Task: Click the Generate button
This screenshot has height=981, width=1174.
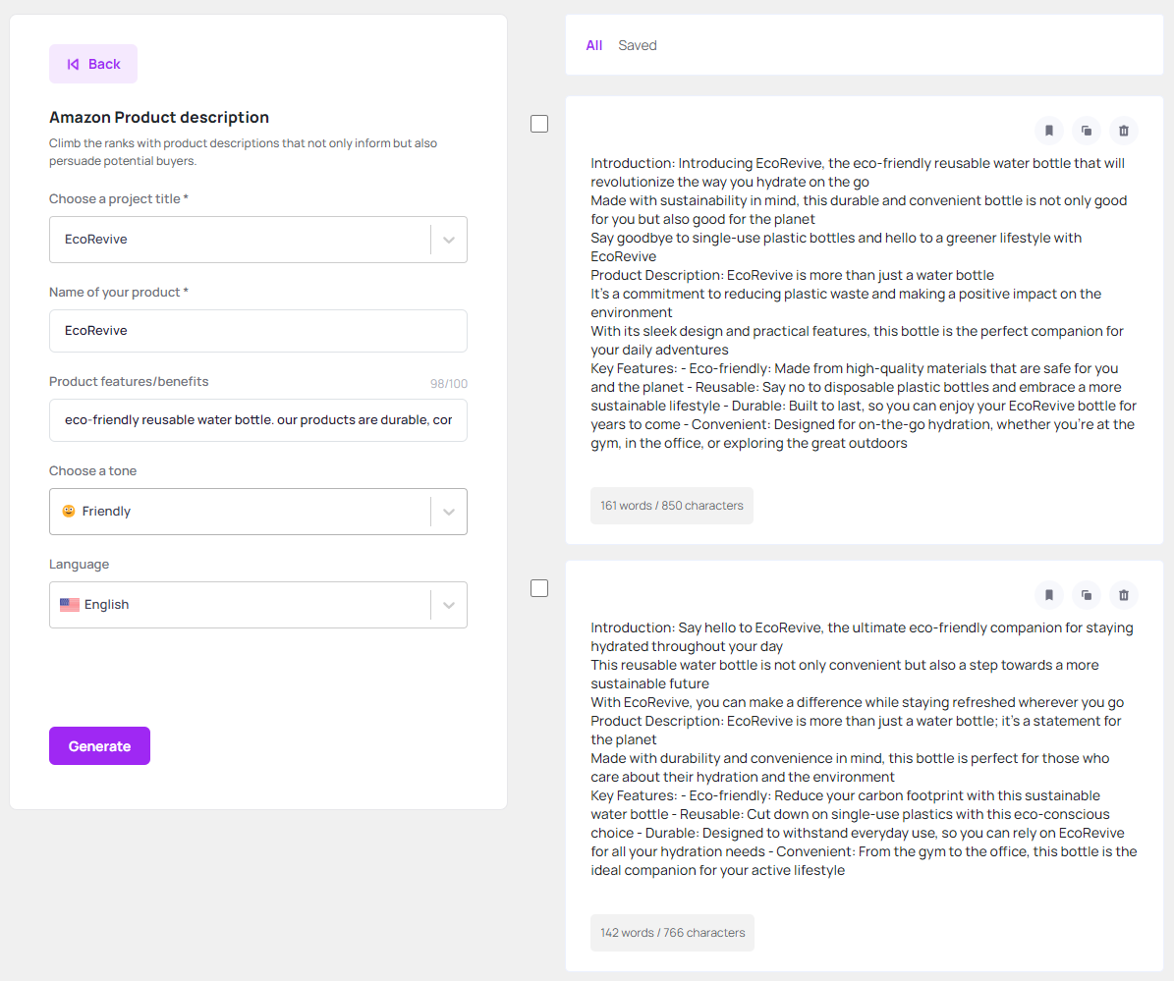Action: [x=99, y=746]
